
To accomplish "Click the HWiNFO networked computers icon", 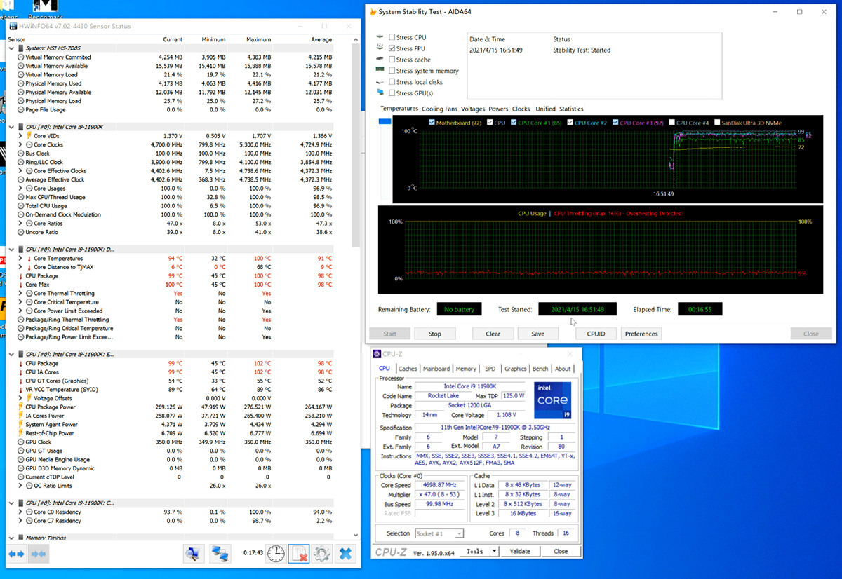I will [x=220, y=554].
